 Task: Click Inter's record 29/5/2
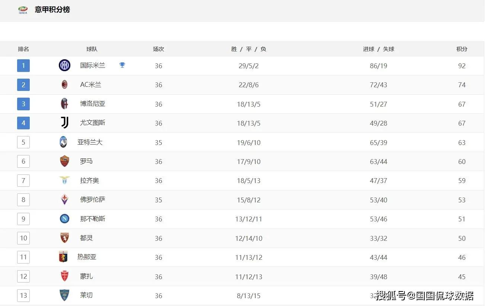pyautogui.click(x=249, y=66)
